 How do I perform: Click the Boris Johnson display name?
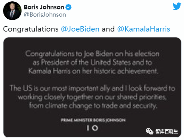tap(44, 7)
